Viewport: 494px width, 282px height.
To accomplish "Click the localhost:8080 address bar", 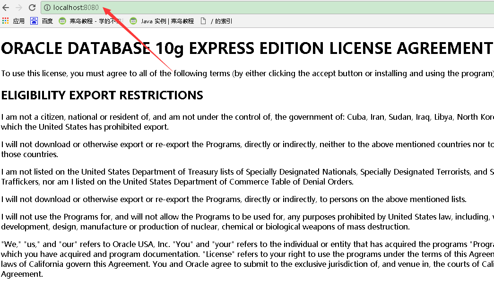I will click(x=267, y=8).
